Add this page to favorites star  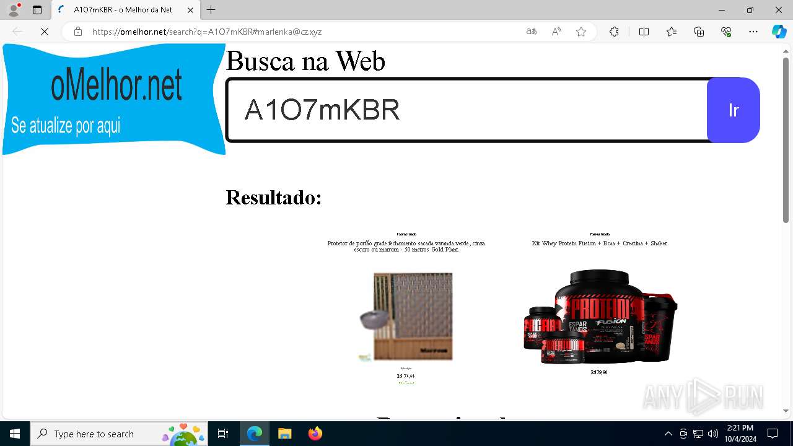click(581, 32)
